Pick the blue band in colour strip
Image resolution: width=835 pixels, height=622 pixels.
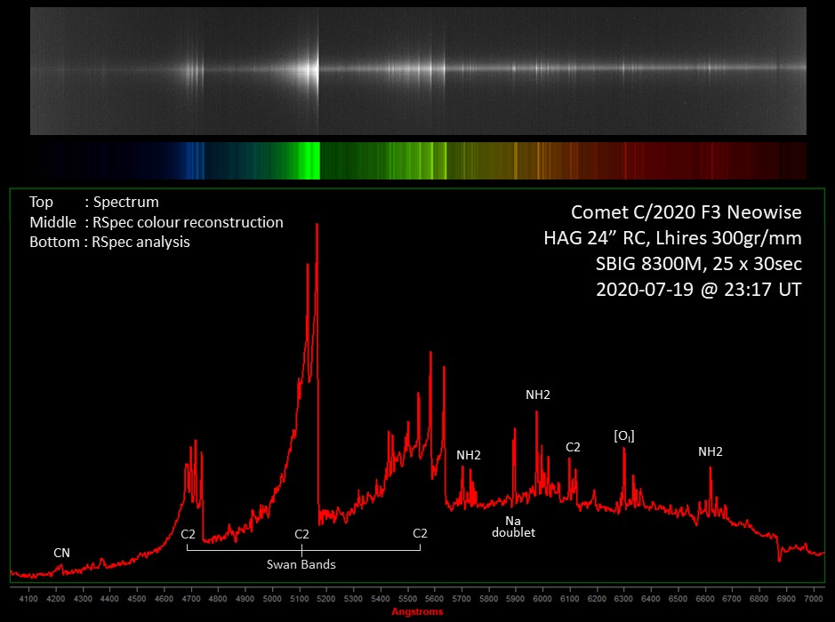[193, 161]
